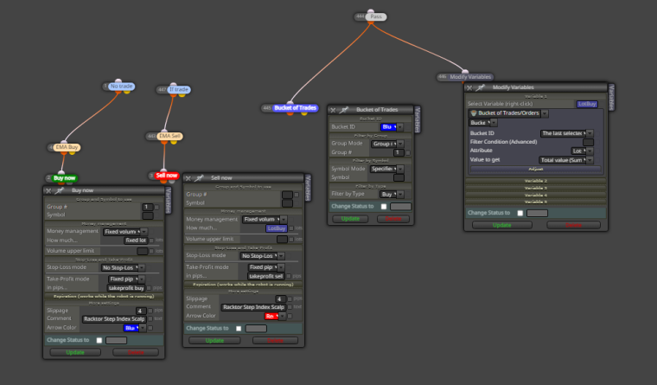This screenshot has width=657, height=385.
Task: Open Symbol Mode dropdown showing Specified
Action: [x=386, y=169]
